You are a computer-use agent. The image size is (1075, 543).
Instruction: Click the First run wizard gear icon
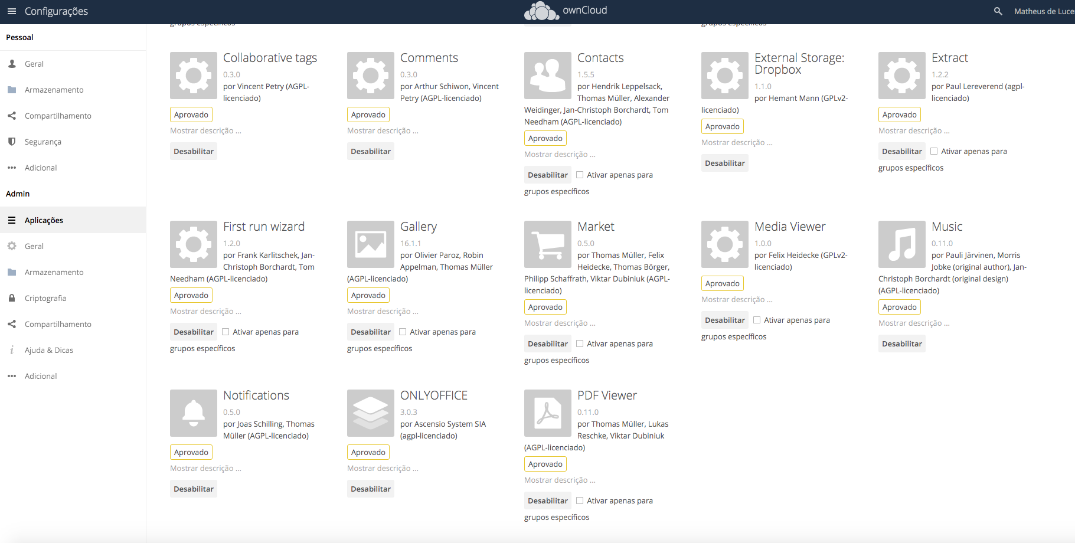pyautogui.click(x=194, y=244)
